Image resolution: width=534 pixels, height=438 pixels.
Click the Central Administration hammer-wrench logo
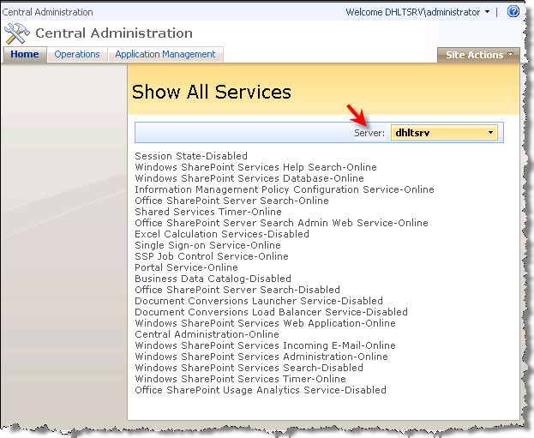tap(16, 33)
